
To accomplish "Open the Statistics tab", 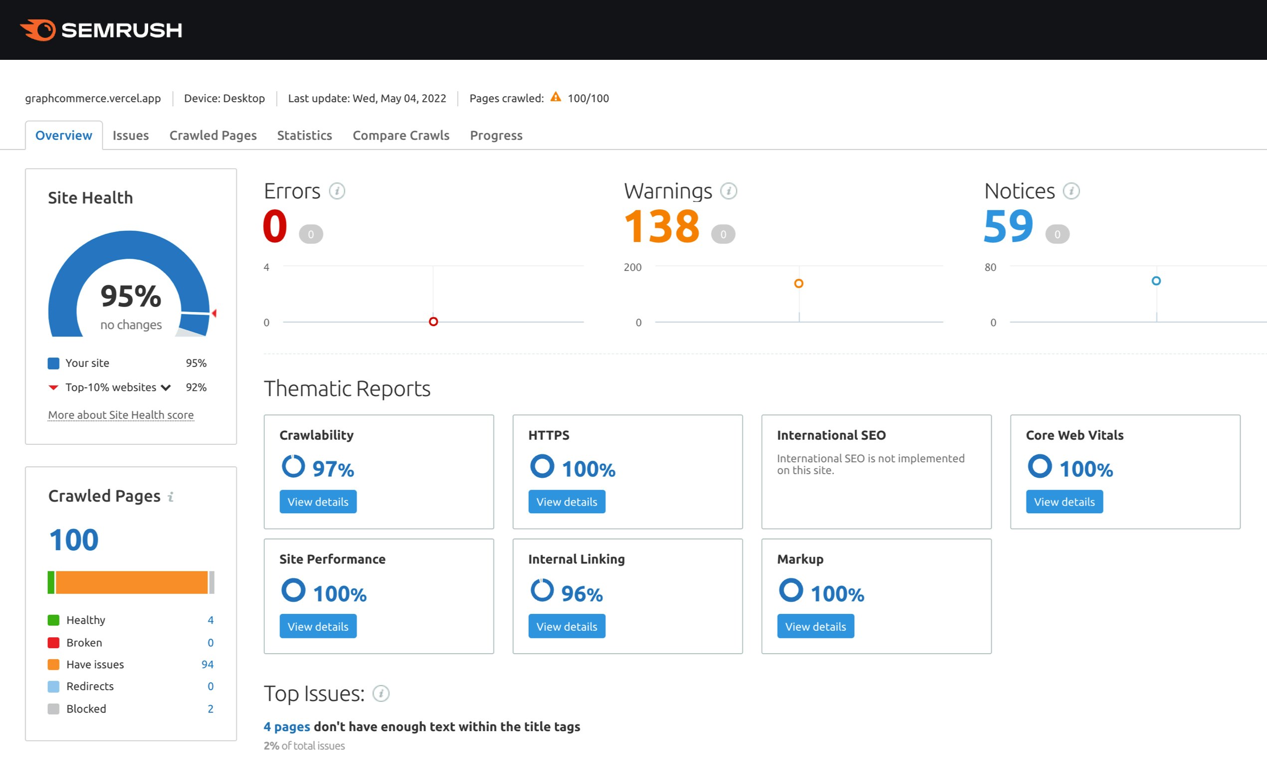I will 304,135.
